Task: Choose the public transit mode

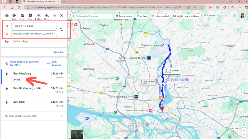Action: (x=30, y=15)
